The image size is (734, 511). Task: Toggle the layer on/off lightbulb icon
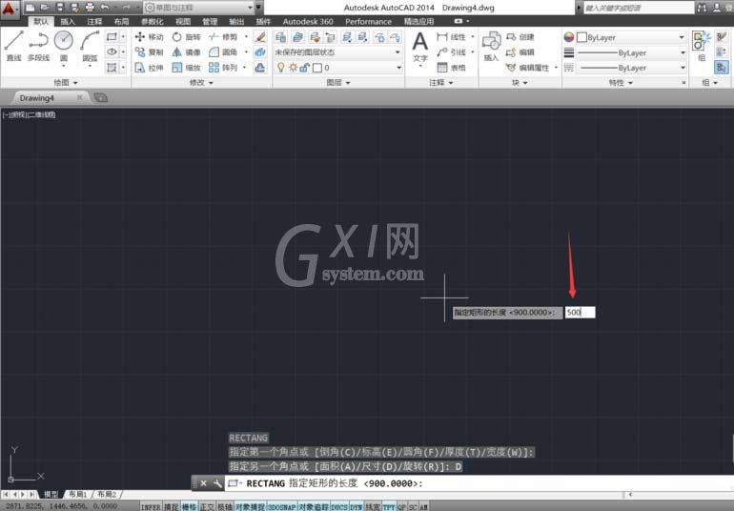281,68
